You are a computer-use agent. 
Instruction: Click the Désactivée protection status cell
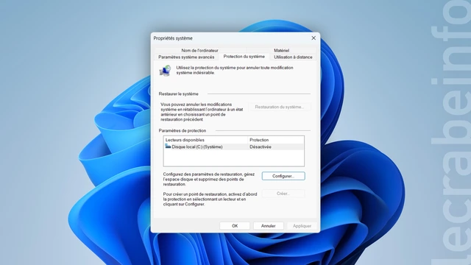[x=261, y=147]
